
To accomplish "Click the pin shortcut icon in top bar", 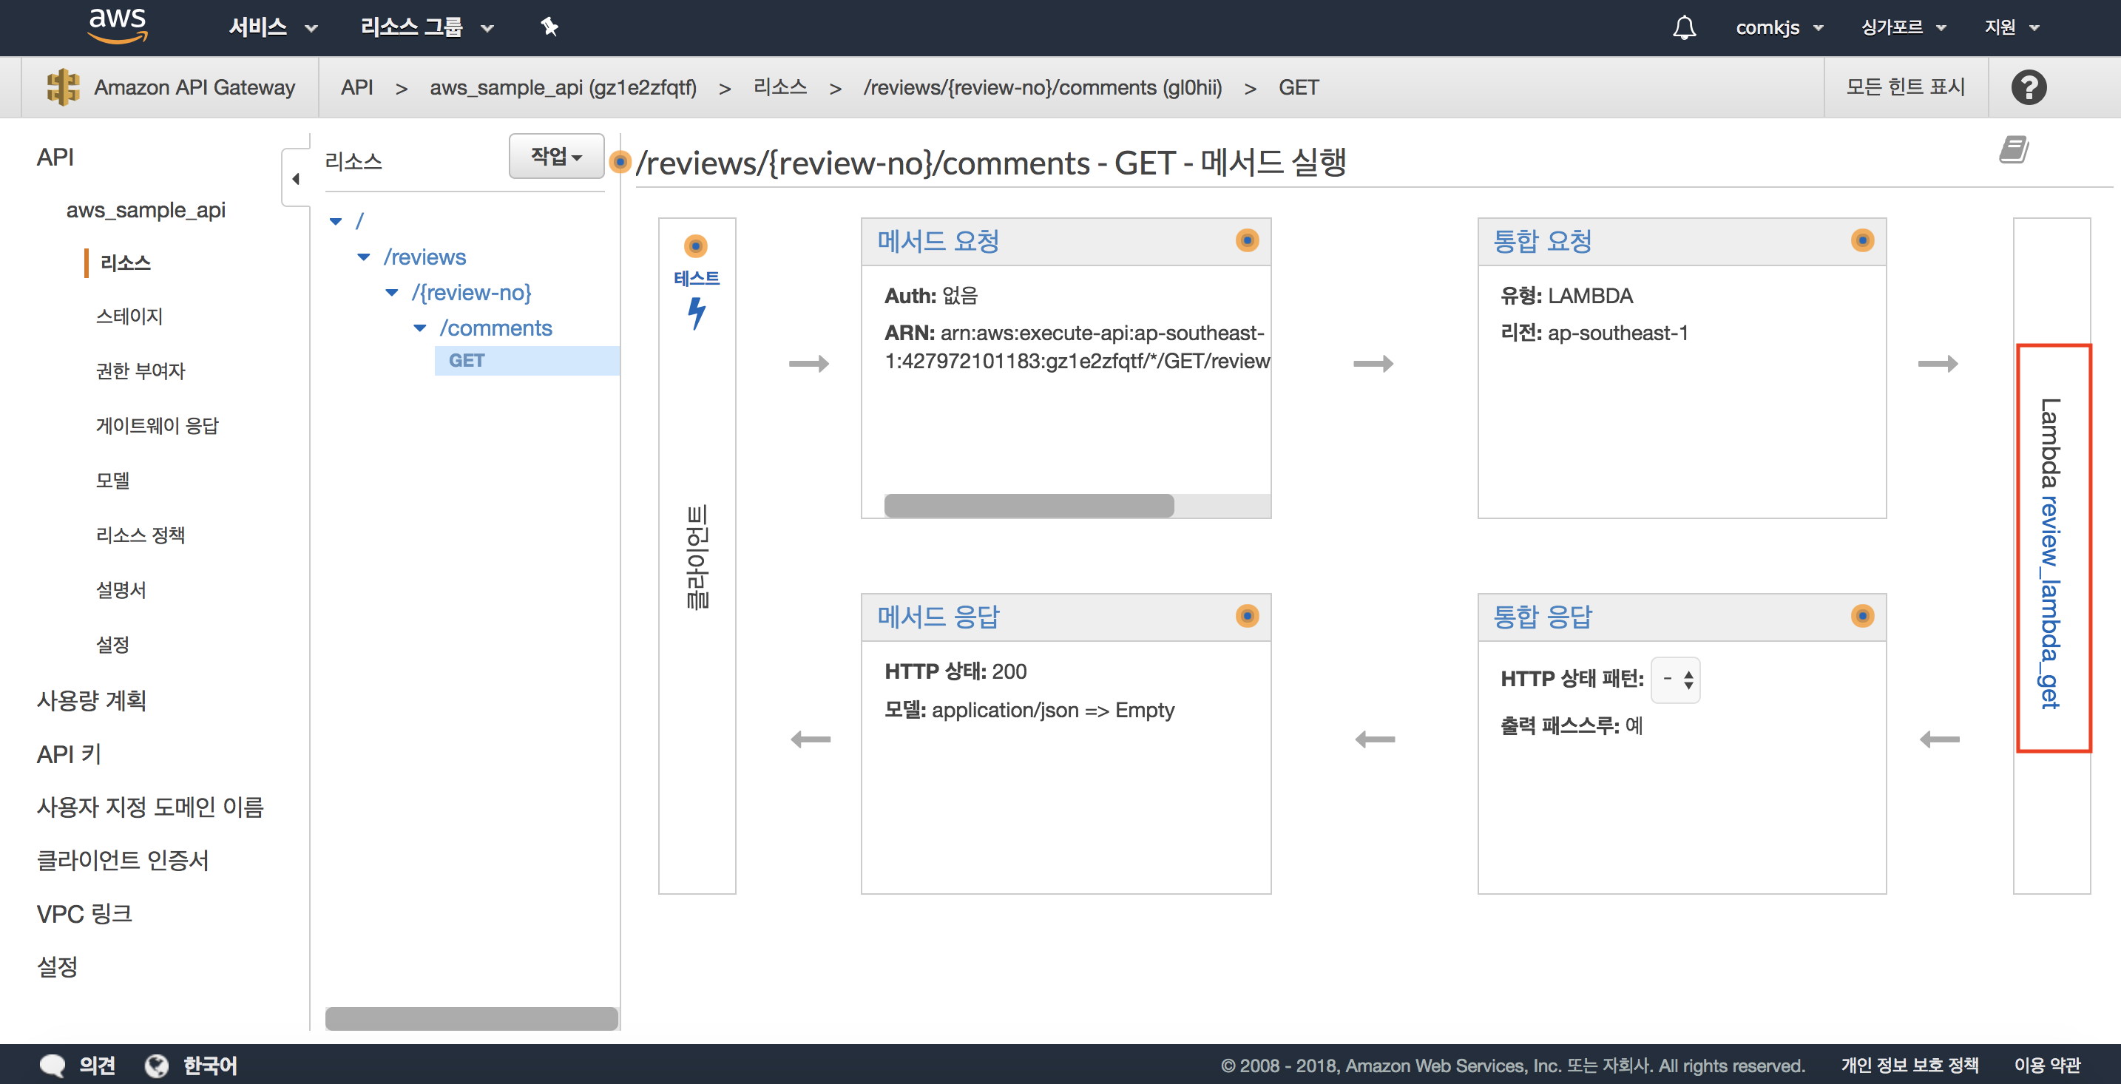I will [549, 27].
